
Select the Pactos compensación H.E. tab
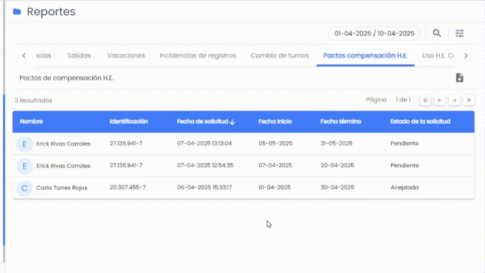[x=365, y=55]
